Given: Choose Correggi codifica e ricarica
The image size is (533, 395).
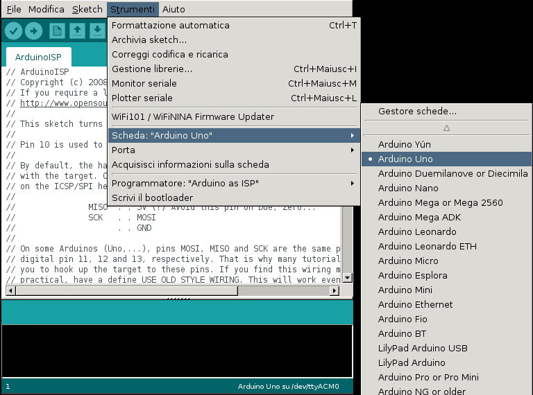Looking at the screenshot, I should [234, 55].
